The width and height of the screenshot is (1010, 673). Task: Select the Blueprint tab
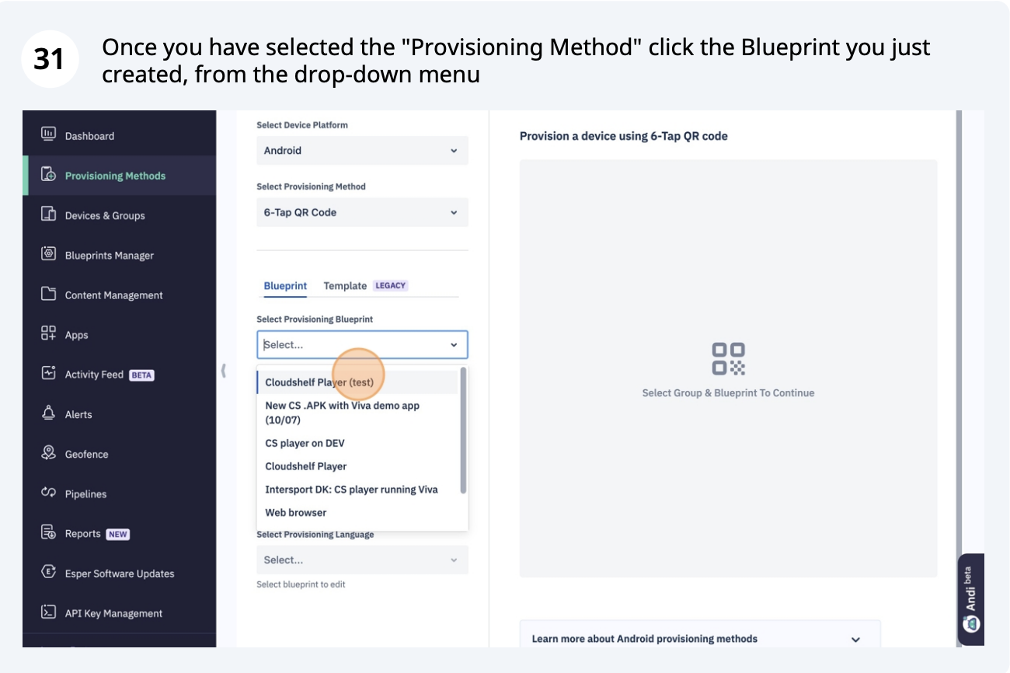coord(285,286)
